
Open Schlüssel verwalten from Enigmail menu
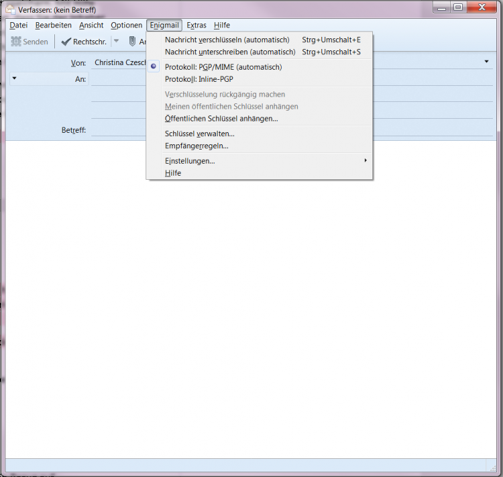coord(199,134)
